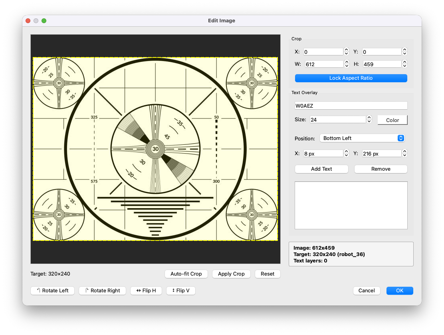Click the green zoom window button

click(44, 21)
